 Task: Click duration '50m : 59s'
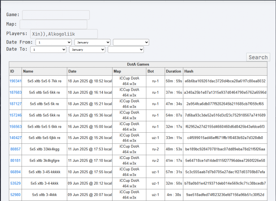[174, 81]
